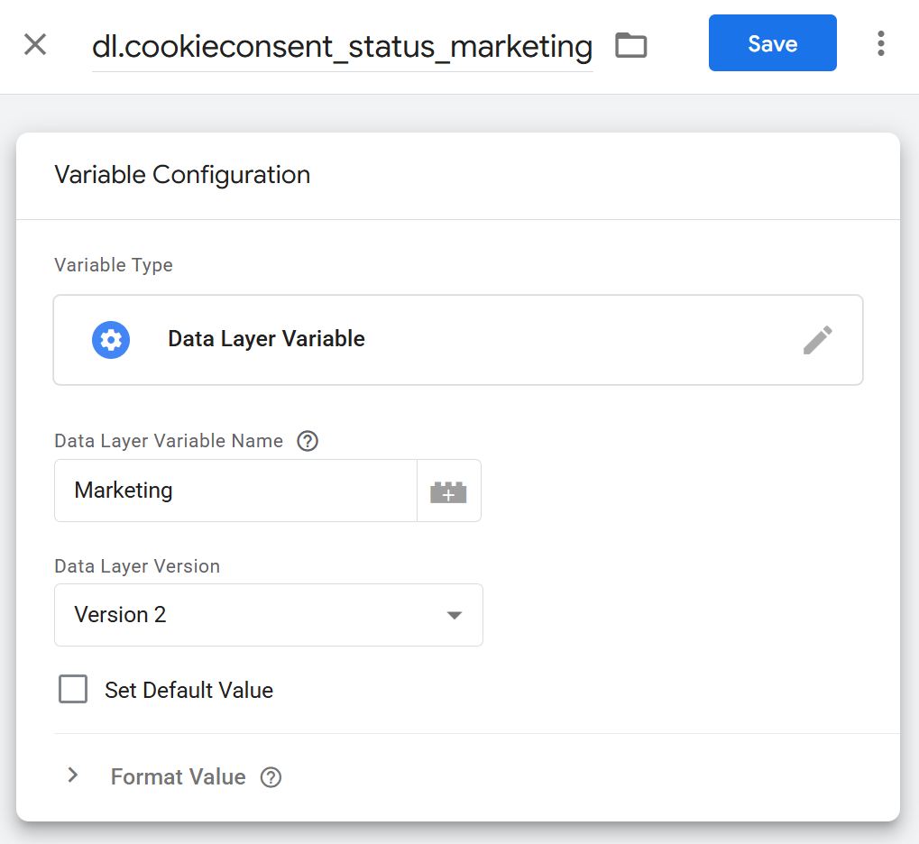Screen dimensions: 919x844
Task: Open the help icon next to Format Value
Action: (x=271, y=777)
